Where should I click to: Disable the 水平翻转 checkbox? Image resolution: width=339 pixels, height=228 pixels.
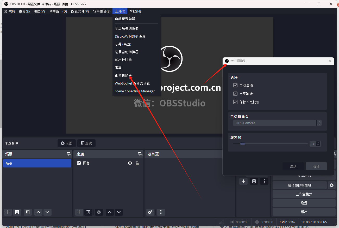(235, 94)
